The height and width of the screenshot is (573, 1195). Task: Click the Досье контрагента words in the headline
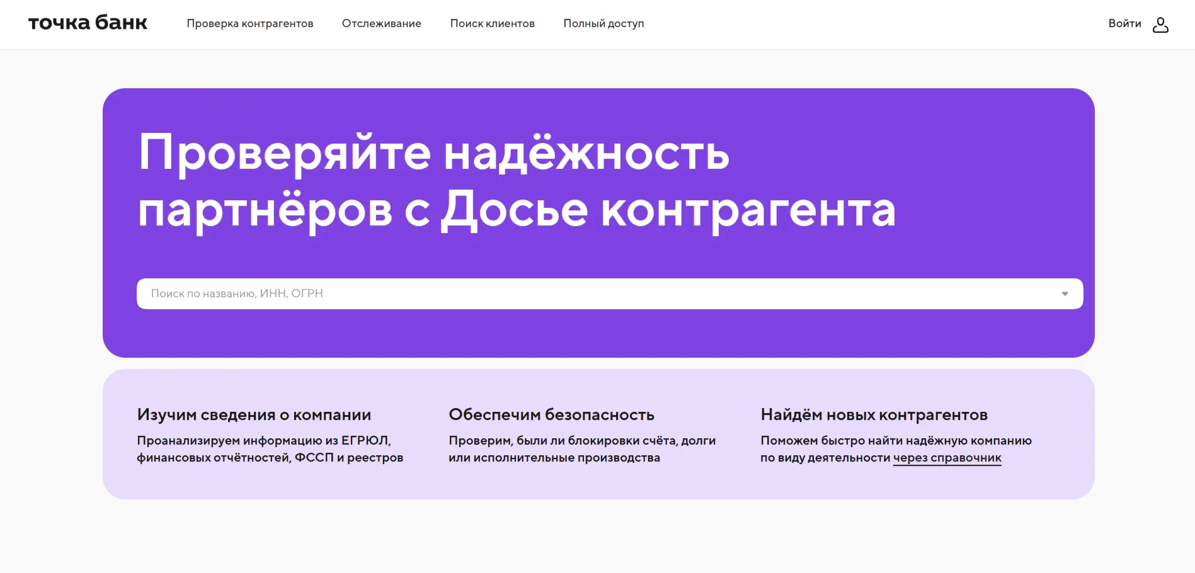tap(668, 210)
